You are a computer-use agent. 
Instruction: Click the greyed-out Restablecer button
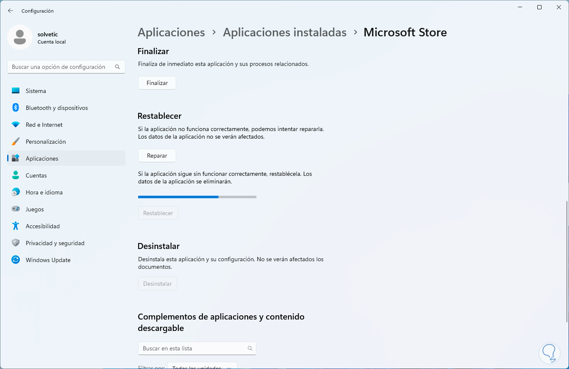[x=158, y=213]
